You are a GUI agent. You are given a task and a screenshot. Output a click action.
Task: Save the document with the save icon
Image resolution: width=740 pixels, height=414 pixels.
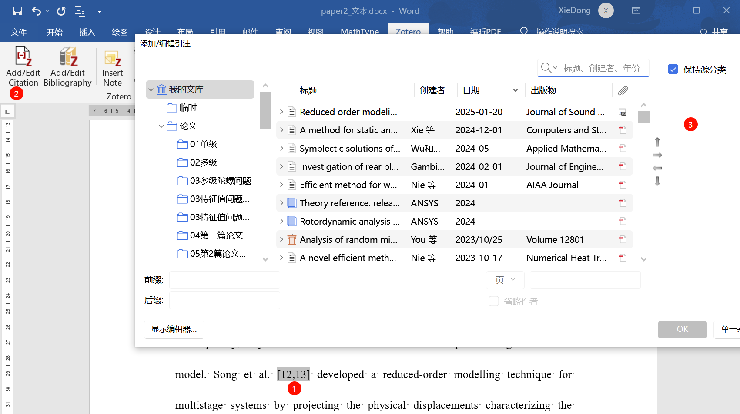click(17, 11)
